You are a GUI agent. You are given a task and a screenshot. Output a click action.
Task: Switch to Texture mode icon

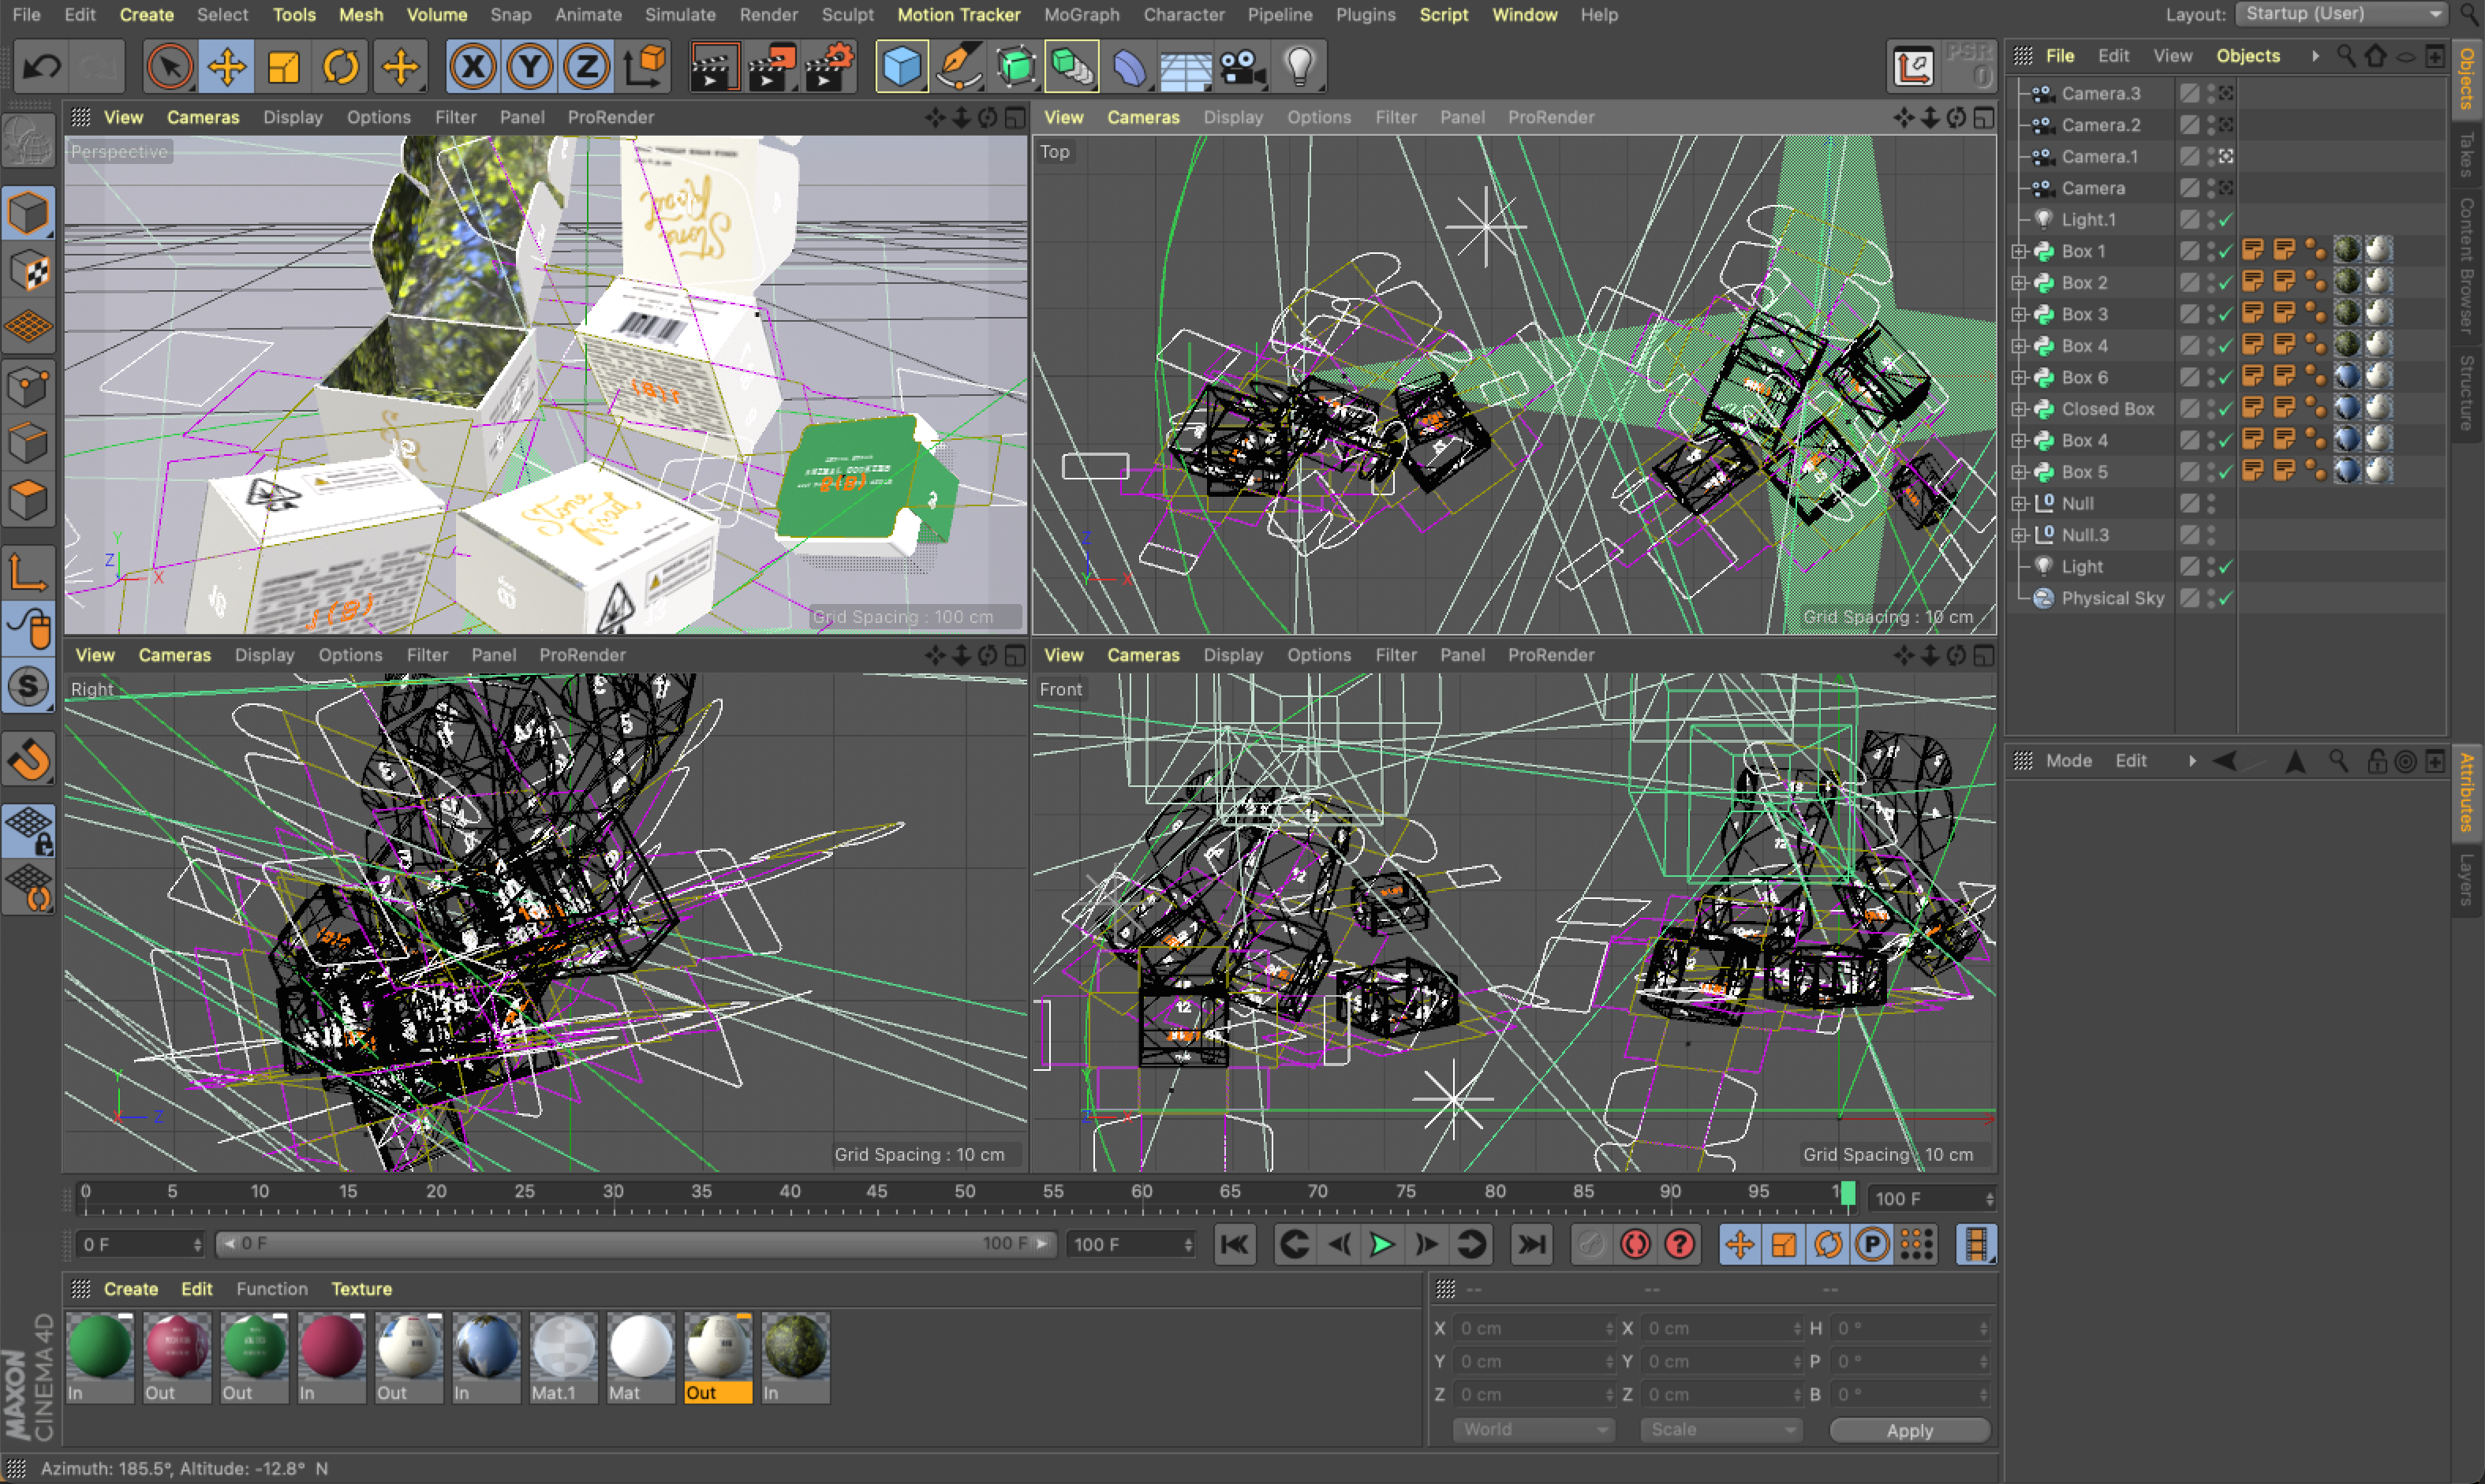point(28,270)
